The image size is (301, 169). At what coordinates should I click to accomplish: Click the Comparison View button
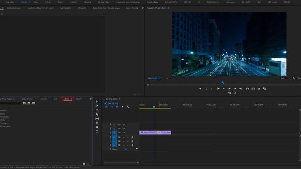(265, 89)
